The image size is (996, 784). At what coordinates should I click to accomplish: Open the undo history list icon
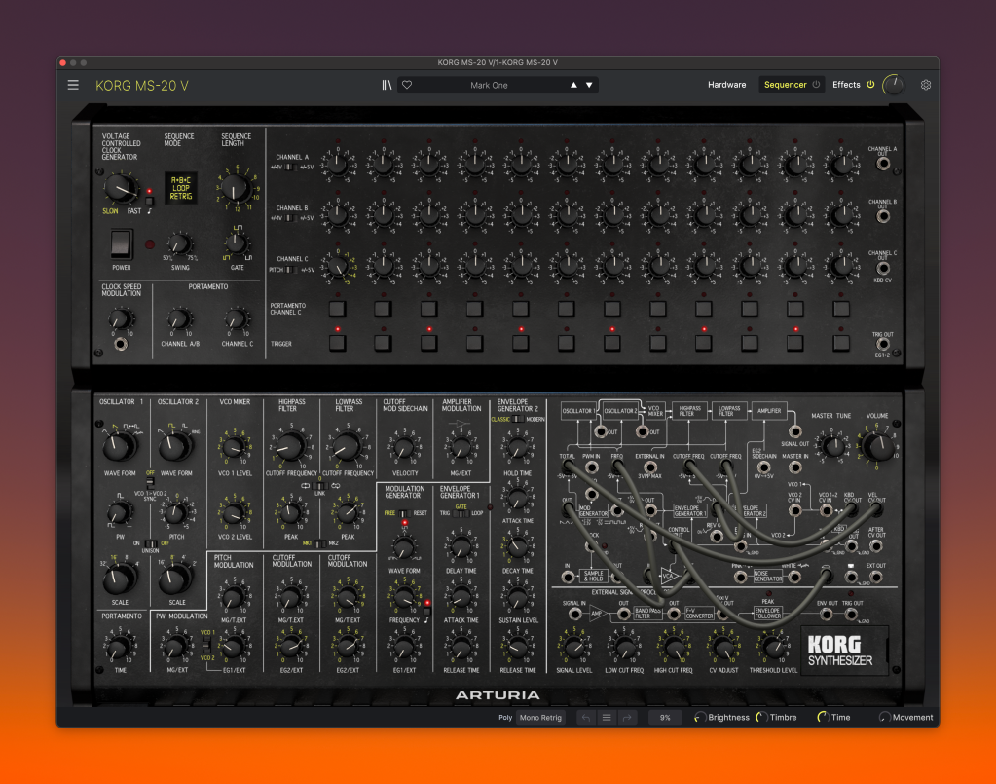606,718
